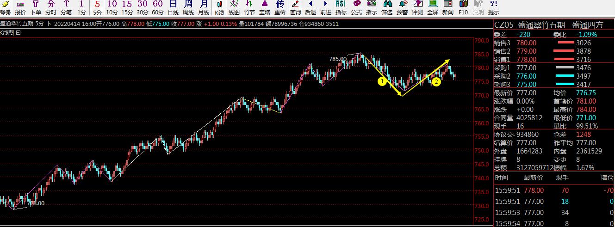Click the 均价 value 776.75
Image resolution: width=615 pixels, height=227 pixels.
click(x=586, y=93)
